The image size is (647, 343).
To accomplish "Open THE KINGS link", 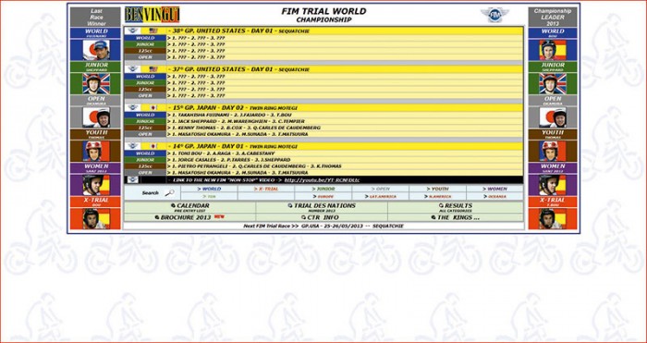I will tap(456, 217).
